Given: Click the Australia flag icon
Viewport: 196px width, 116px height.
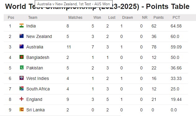Looking at the screenshot, I should 21,46.
